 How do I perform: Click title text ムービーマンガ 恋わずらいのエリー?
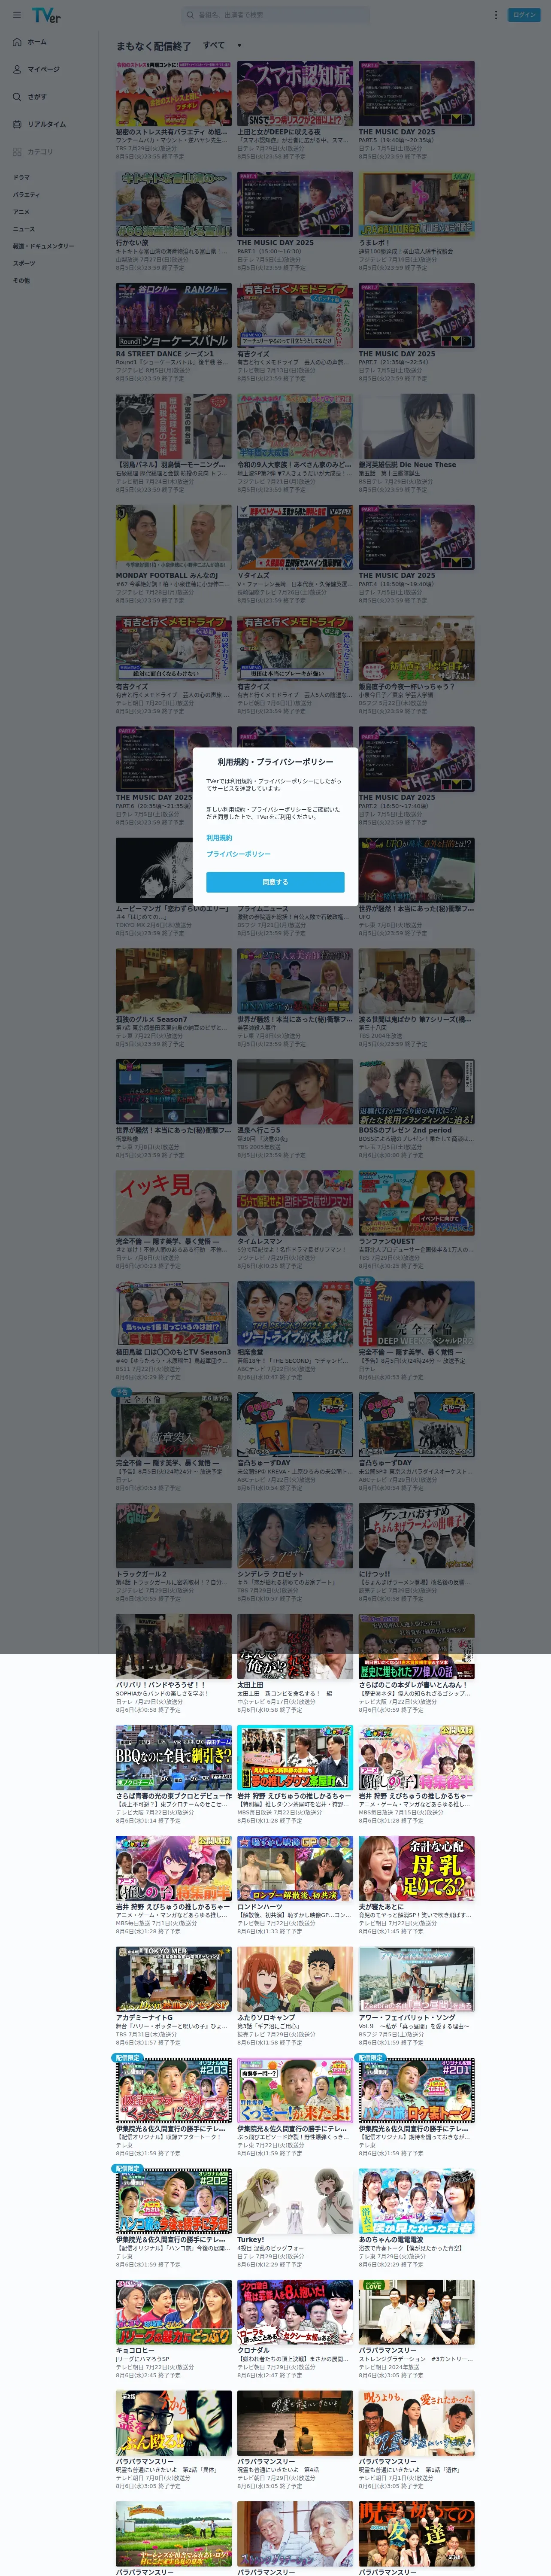tap(173, 909)
